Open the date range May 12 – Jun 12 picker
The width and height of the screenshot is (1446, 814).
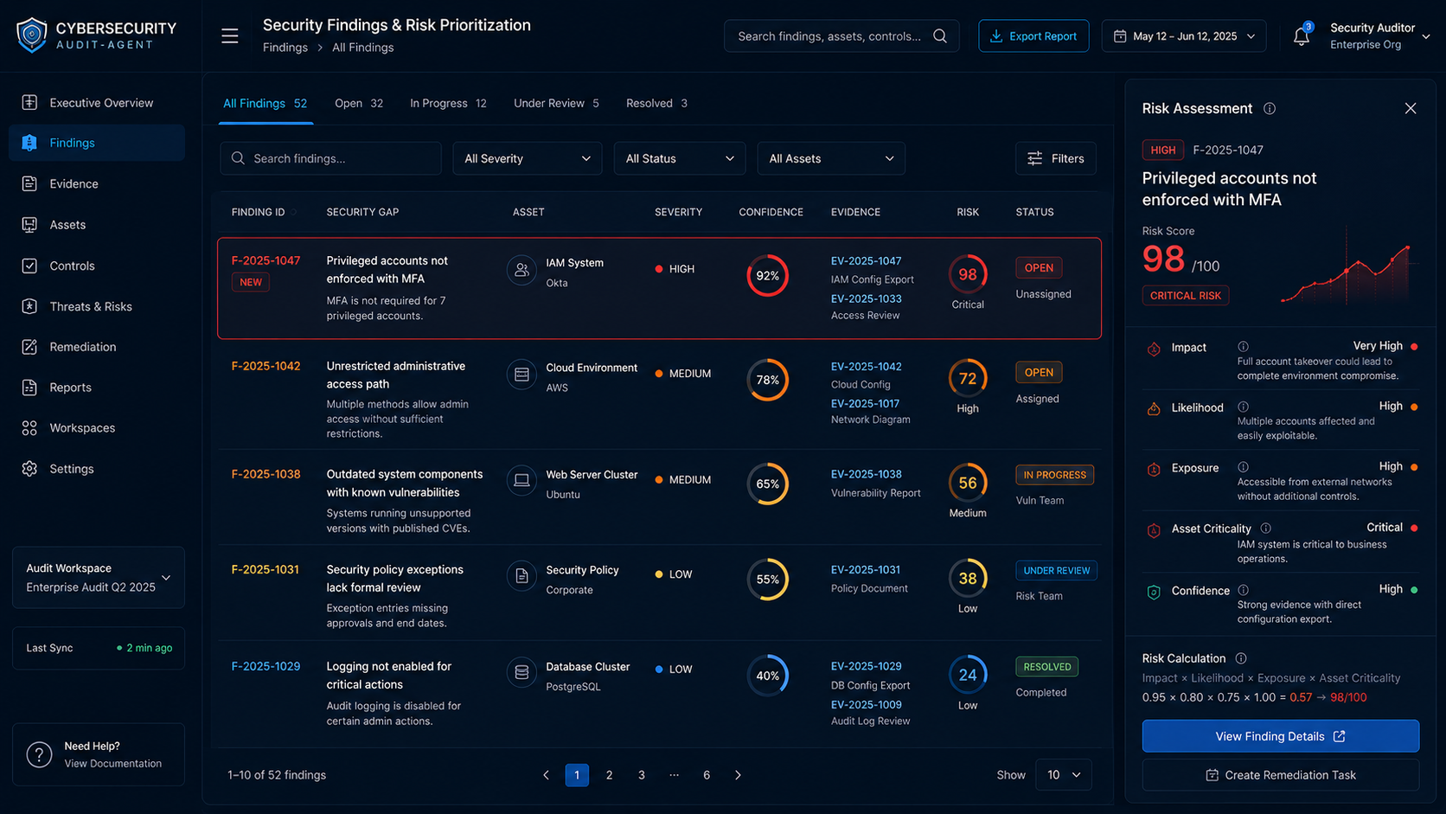point(1184,36)
